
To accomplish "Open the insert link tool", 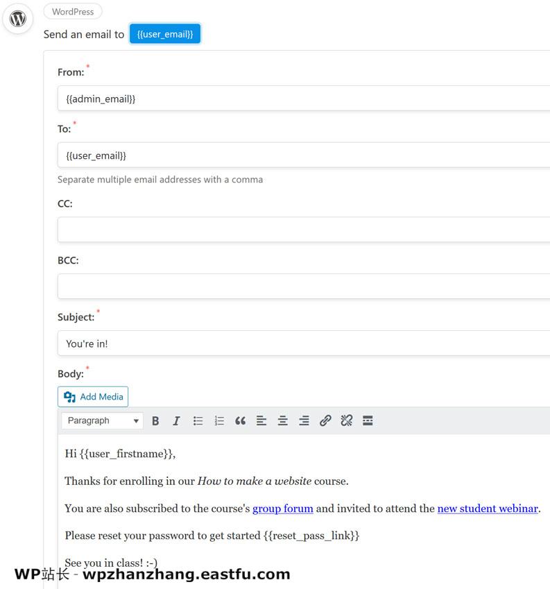I will click(x=325, y=420).
